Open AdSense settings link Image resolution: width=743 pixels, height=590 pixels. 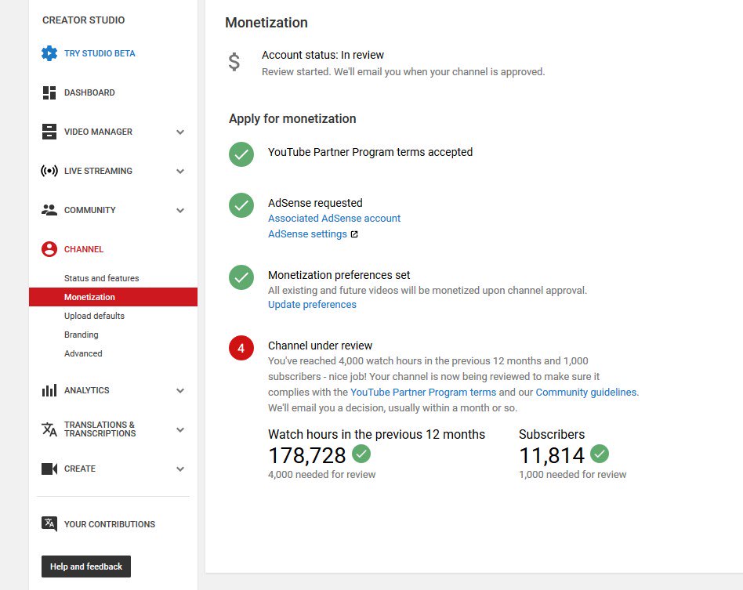point(307,234)
